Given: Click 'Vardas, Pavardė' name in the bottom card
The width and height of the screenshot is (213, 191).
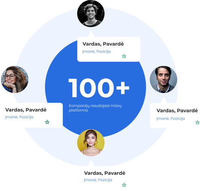Looking at the screenshot, I should click(104, 173).
